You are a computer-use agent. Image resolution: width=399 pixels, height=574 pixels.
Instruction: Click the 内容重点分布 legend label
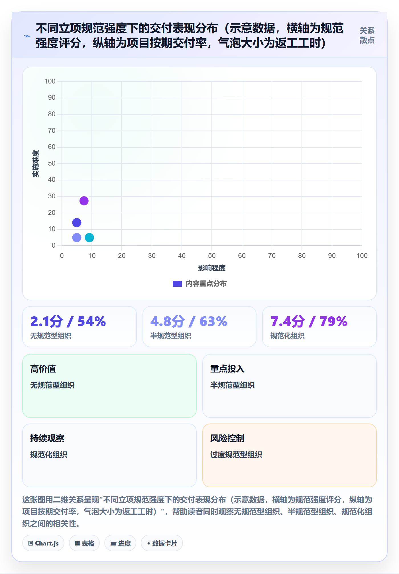(x=206, y=284)
